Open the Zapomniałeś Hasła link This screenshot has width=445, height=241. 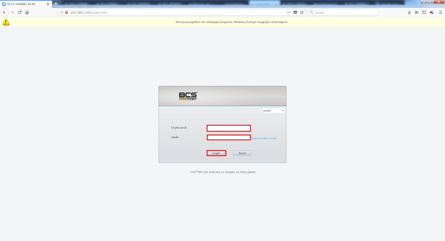(264, 138)
